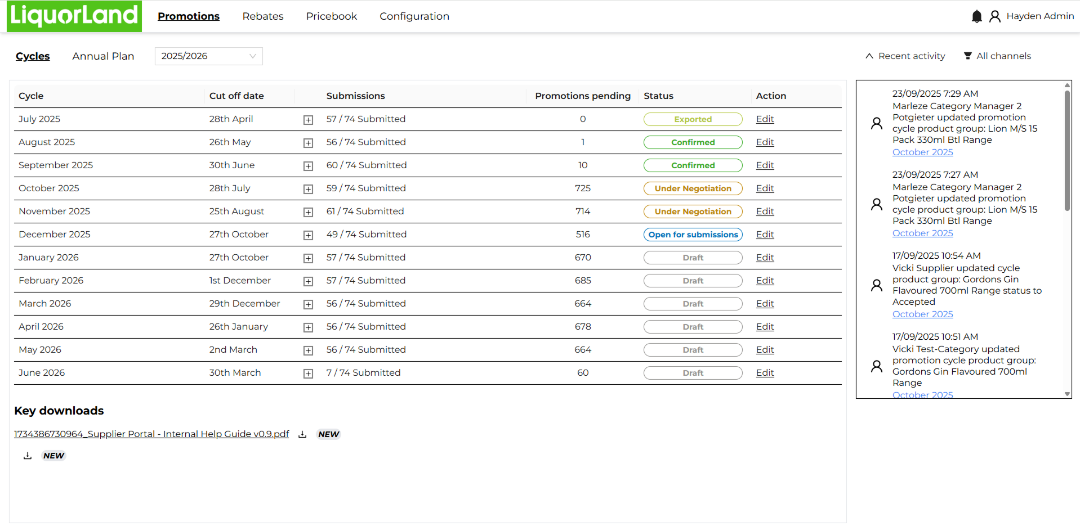Click the avatar icon next to Vicki Supplier's activity
This screenshot has width=1080, height=531.
pyautogui.click(x=876, y=285)
